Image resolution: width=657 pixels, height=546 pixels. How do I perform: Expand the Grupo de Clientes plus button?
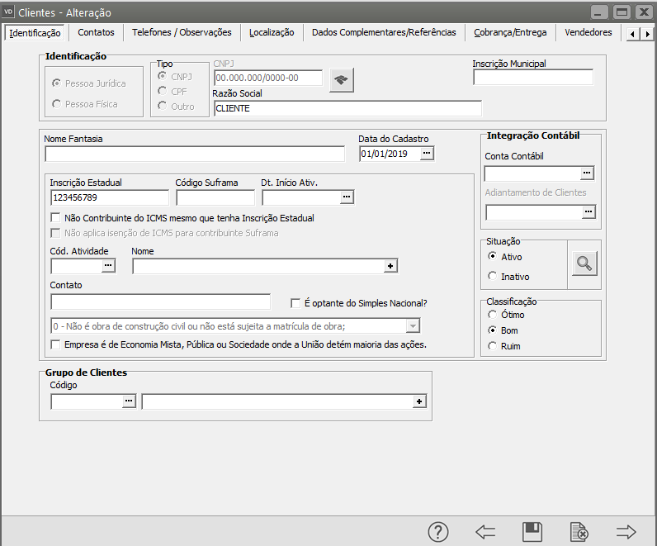tap(419, 401)
